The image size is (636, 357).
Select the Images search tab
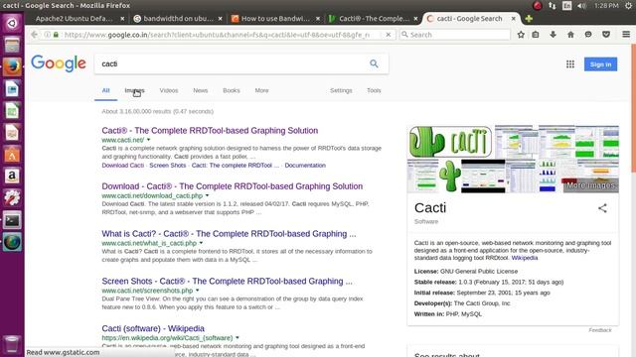click(134, 90)
